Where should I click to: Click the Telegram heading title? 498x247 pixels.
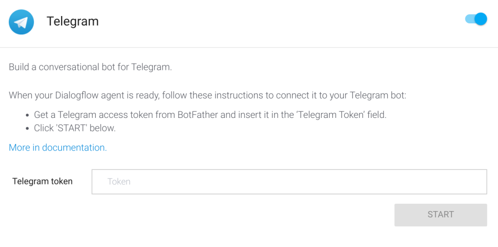tap(73, 21)
